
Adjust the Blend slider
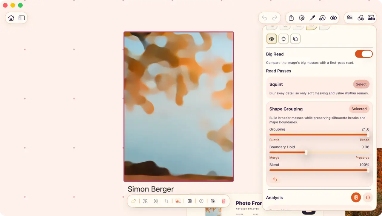319,170
